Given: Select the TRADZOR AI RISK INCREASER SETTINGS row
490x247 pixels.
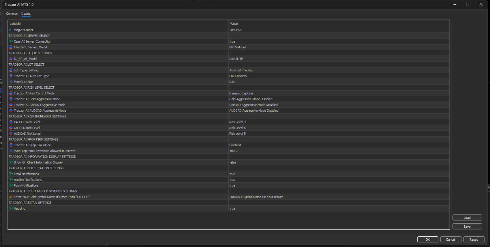Looking at the screenshot, I should click(x=229, y=116).
